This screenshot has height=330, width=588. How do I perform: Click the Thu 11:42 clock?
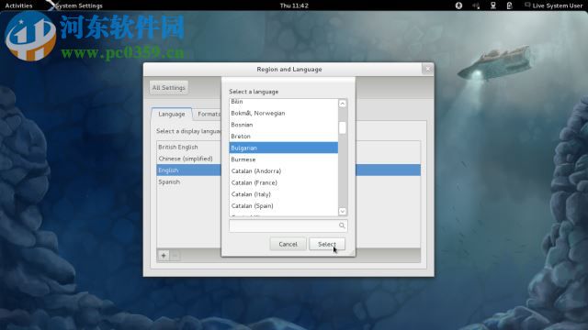pyautogui.click(x=294, y=5)
